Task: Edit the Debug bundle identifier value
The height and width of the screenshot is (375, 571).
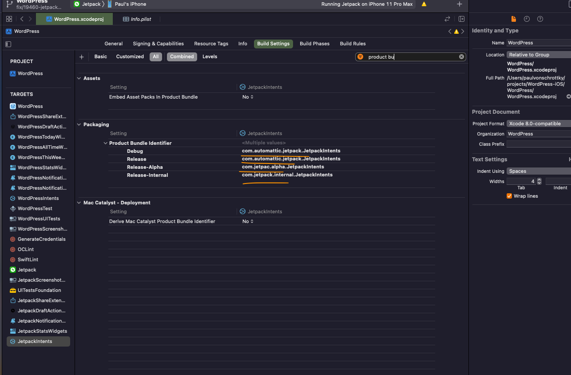Action: pyautogui.click(x=291, y=151)
